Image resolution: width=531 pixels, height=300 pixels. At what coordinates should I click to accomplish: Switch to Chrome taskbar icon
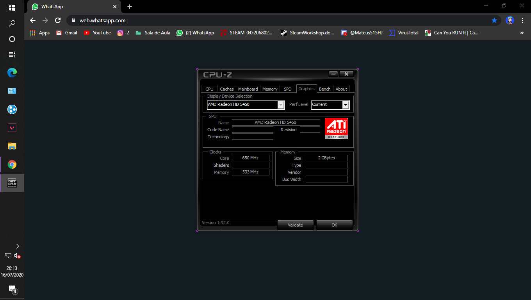click(12, 164)
